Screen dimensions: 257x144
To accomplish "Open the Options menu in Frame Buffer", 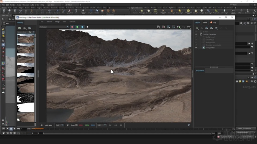I will click(72, 22).
